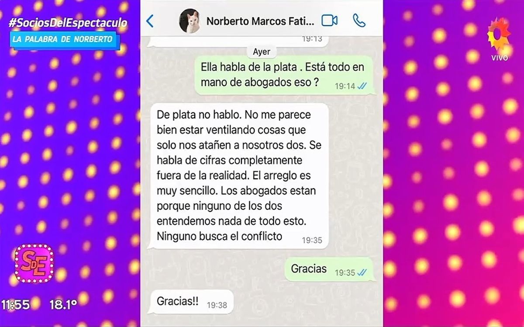524x327 pixels.
Task: Click the 18.1° temperature display
Action: pos(63,304)
